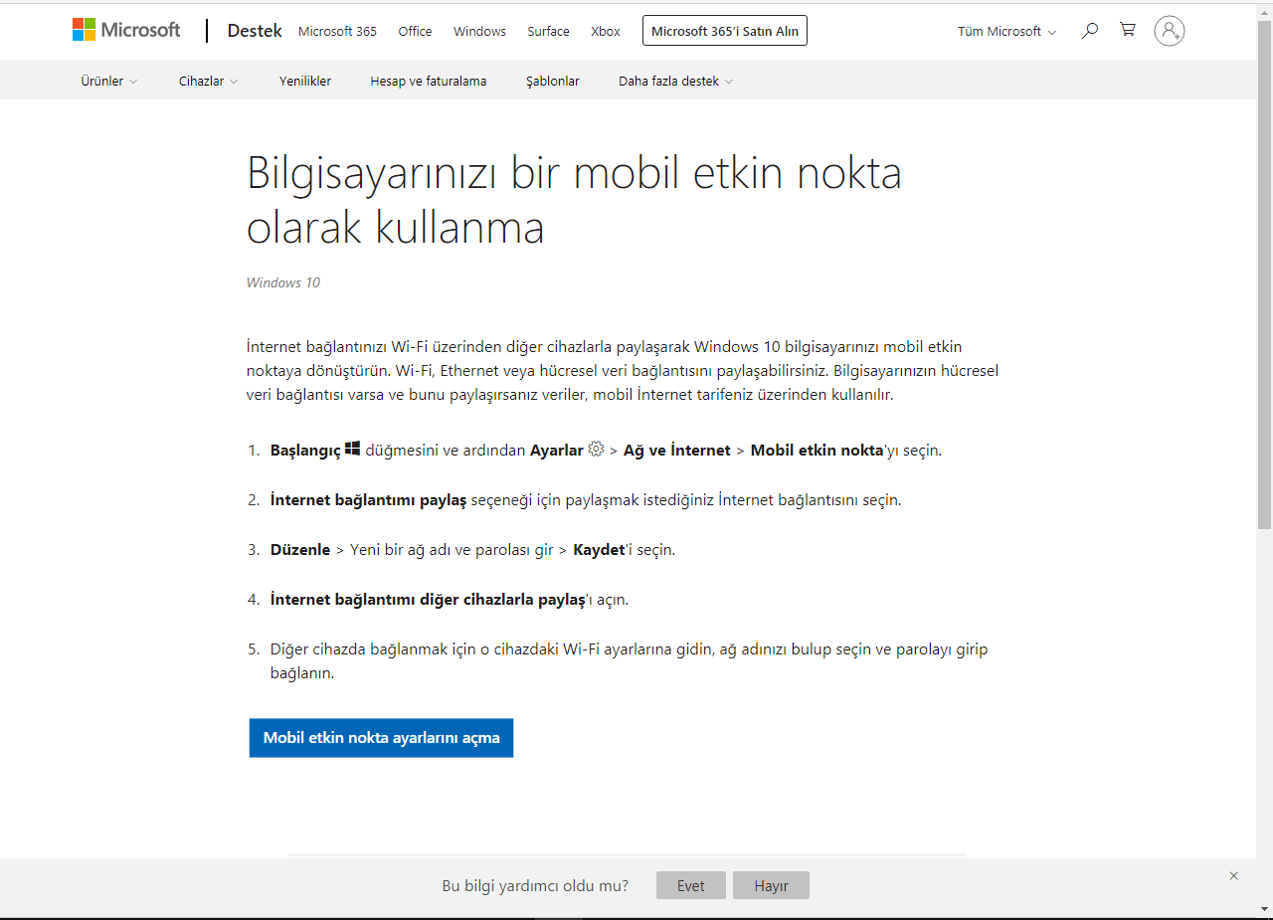Click the step starting with Başlangıç
This screenshot has height=920, width=1273.
pos(606,450)
